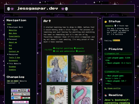Open the Contact me link
139x104 pixels.
14,51
